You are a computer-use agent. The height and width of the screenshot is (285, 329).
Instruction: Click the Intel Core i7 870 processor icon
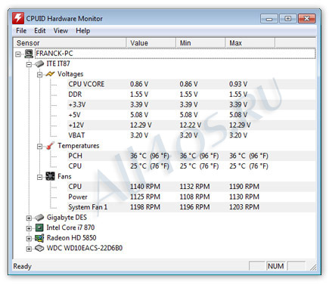39,228
